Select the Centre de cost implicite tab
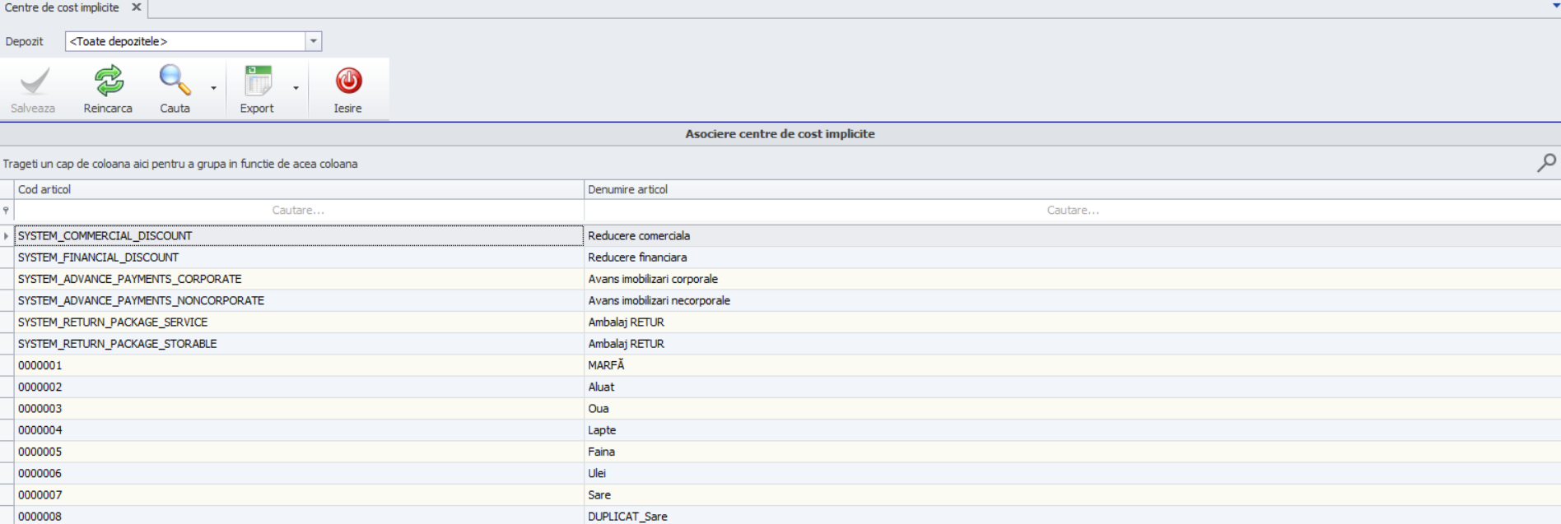The height and width of the screenshot is (524, 1561). (x=62, y=7)
